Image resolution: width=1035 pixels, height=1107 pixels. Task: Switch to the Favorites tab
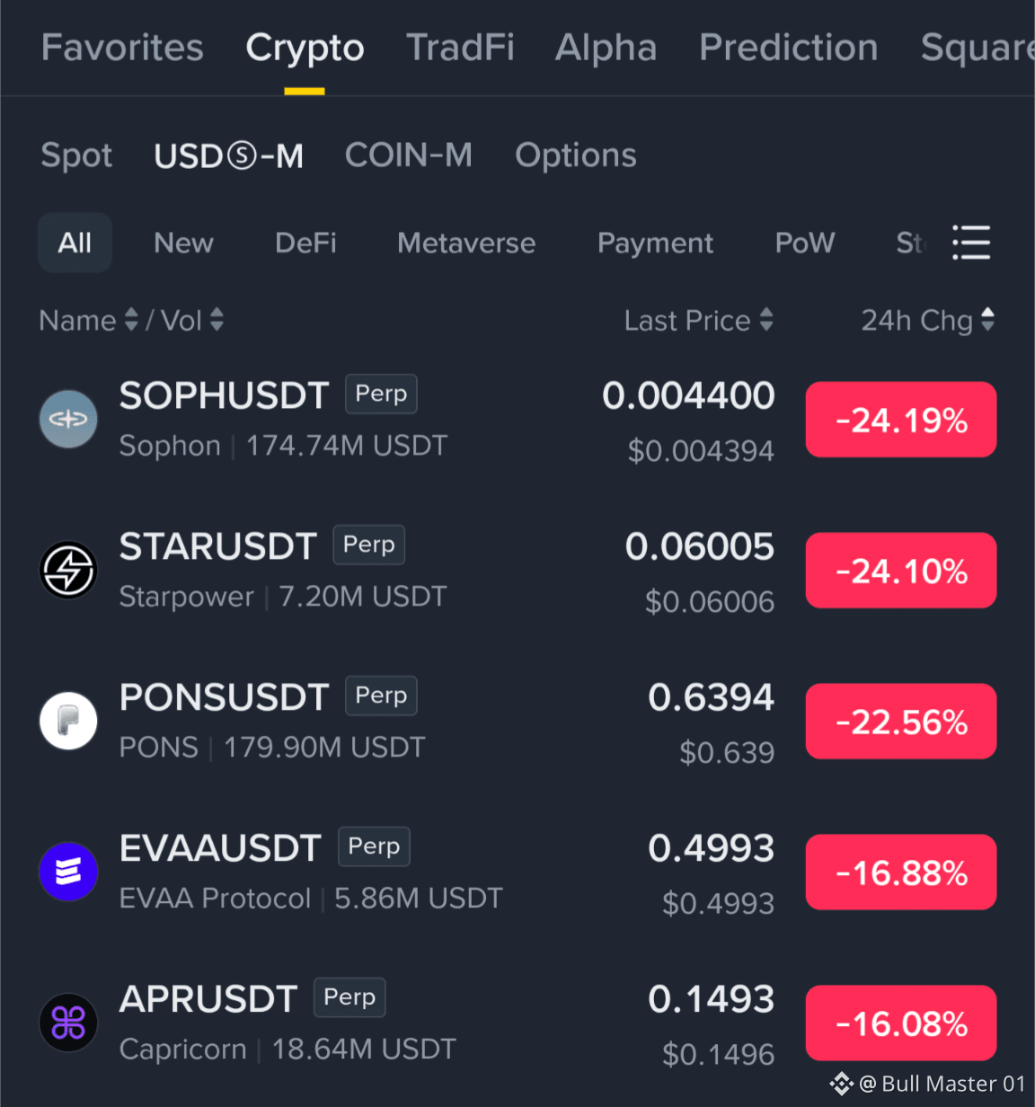tap(122, 48)
